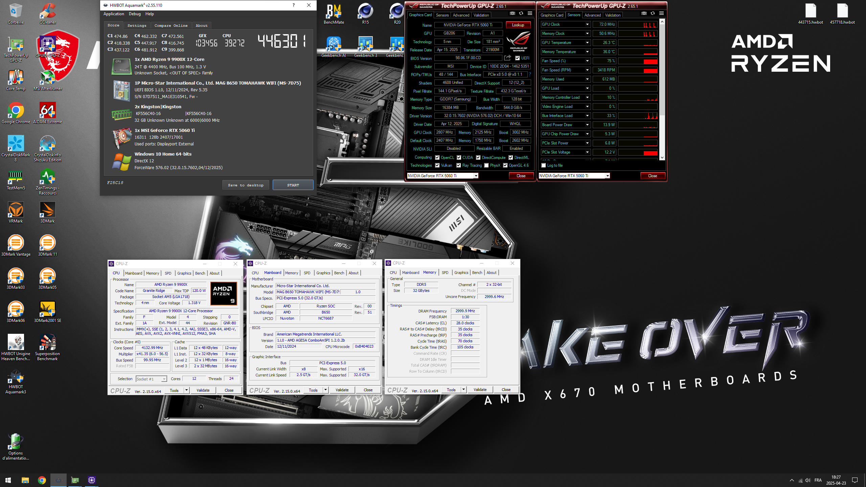Open 3DMark2001 SE icon
Screen dimensions: 866x487
tap(48, 312)
